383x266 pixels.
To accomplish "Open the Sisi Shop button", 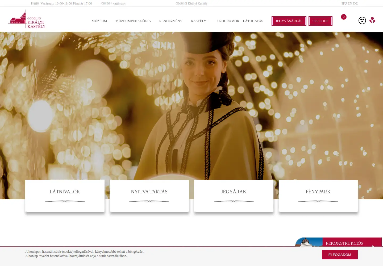I will point(320,21).
